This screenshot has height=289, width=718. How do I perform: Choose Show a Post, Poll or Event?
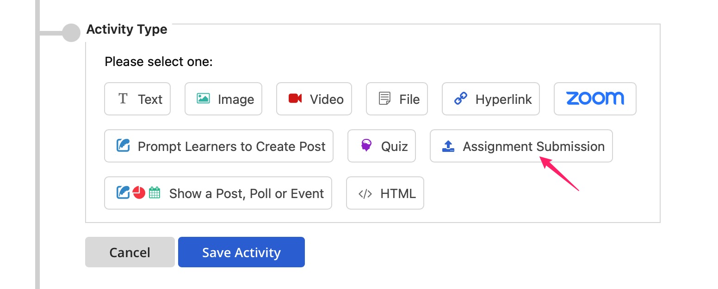(218, 193)
